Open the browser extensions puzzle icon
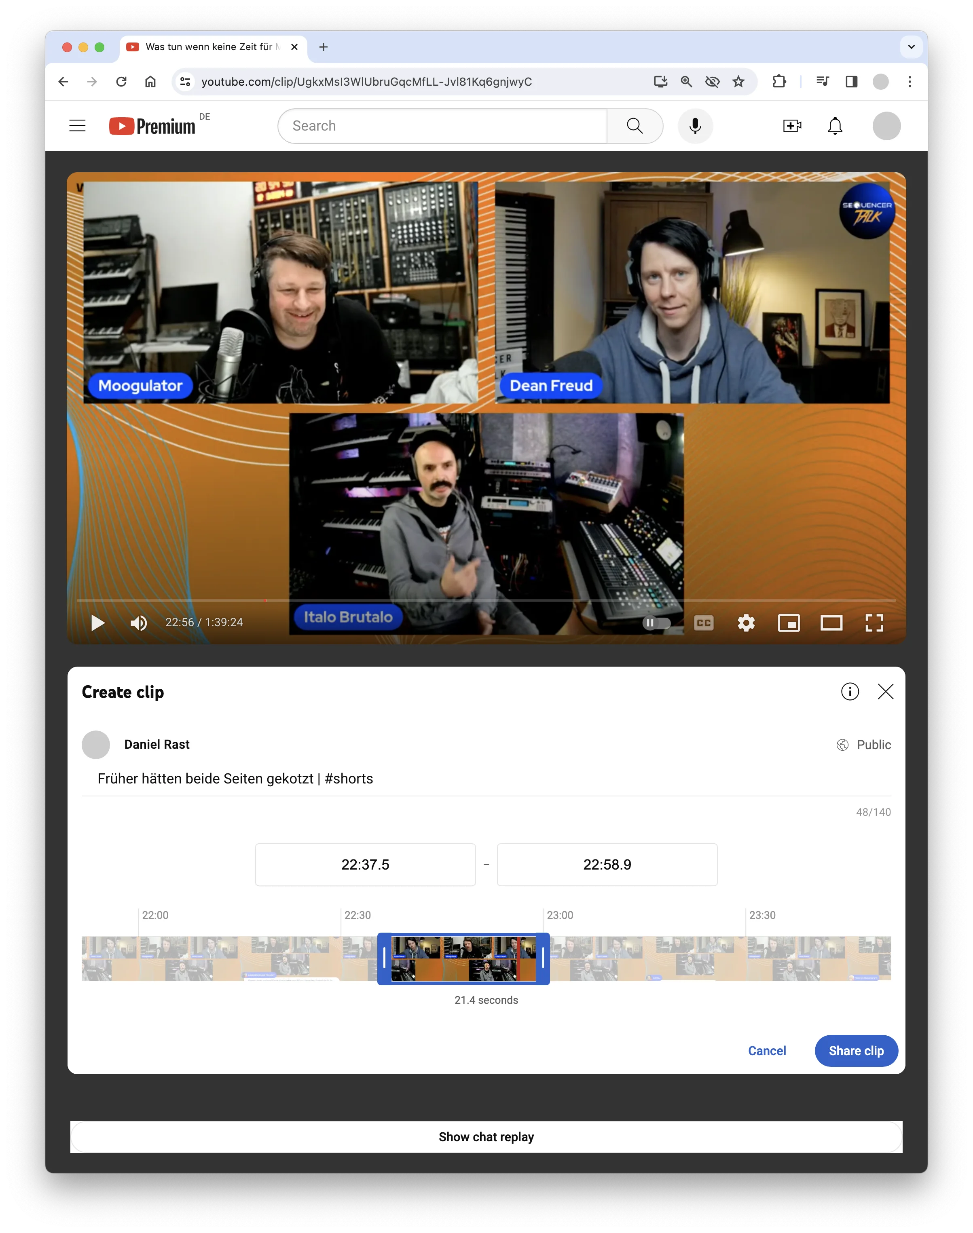This screenshot has height=1233, width=973. pos(779,81)
